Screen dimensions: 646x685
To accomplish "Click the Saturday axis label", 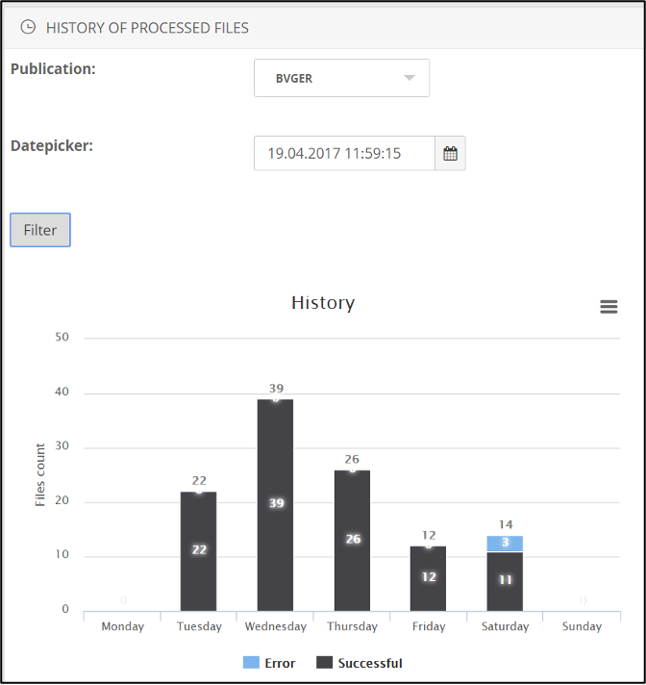I will (505, 626).
